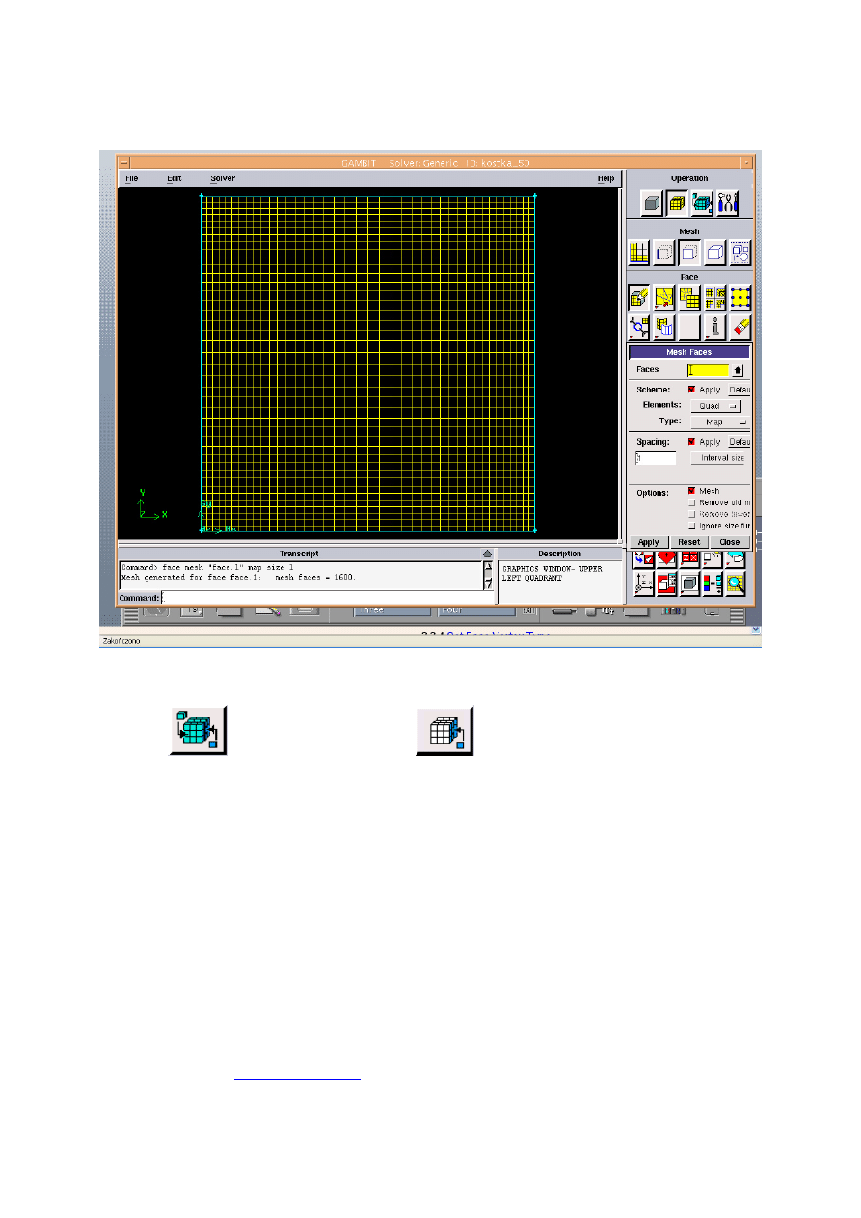Click the color render mode icon in Global Control
The image size is (861, 1218).
point(712,583)
